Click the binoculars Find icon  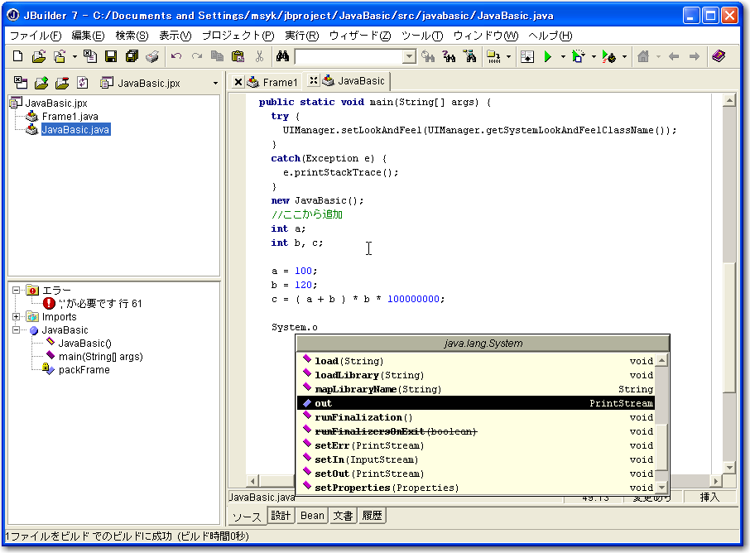(x=282, y=56)
